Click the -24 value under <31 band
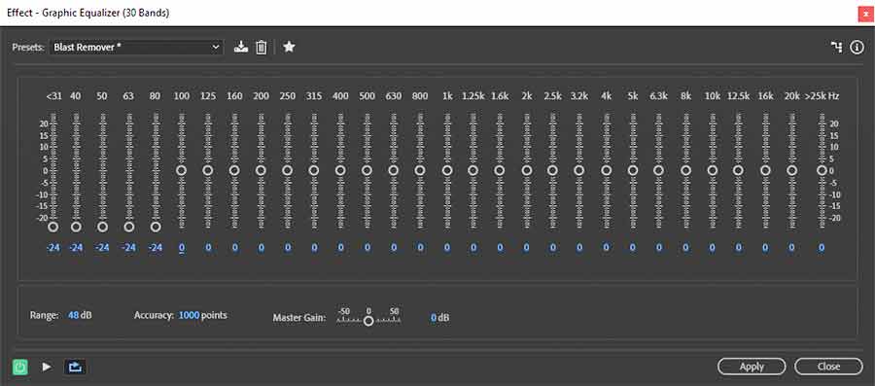The width and height of the screenshot is (875, 386). tap(53, 248)
